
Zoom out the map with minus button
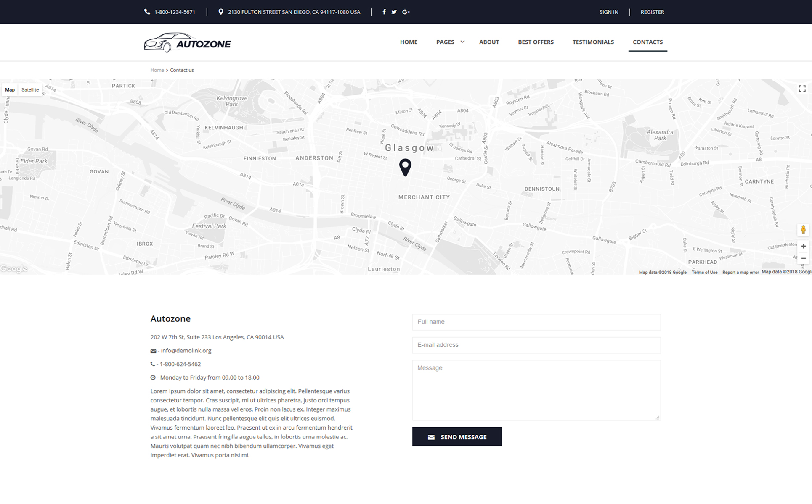pyautogui.click(x=803, y=258)
